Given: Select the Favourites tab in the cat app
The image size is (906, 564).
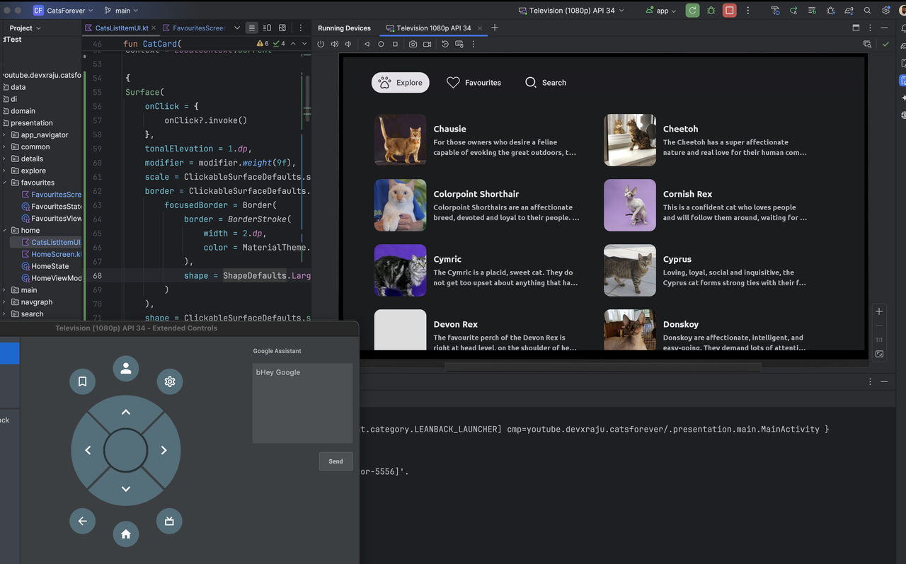Looking at the screenshot, I should [473, 82].
